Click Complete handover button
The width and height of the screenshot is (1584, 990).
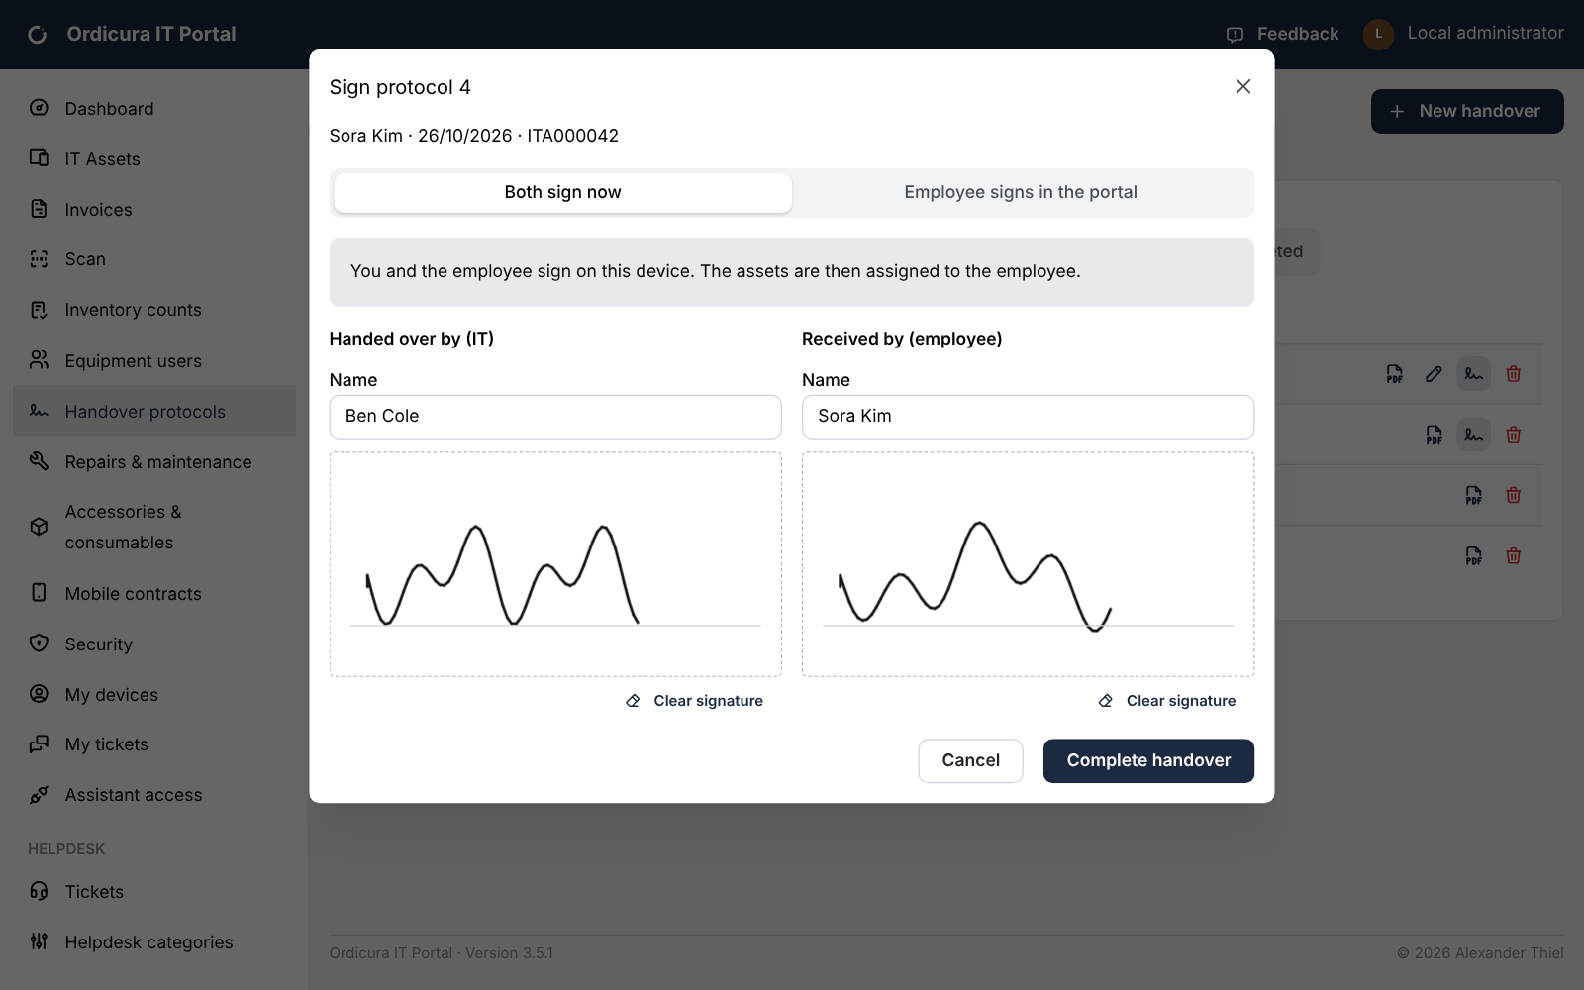click(x=1148, y=760)
